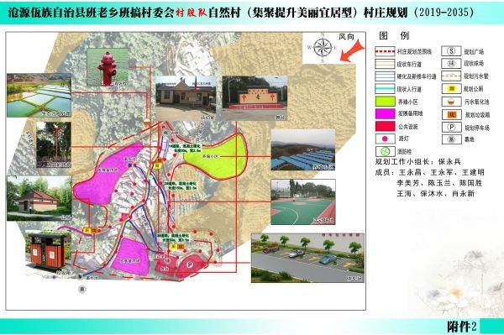504x335 pixels.
Task: Open the wooden trash bin photo
Action: click(x=48, y=253)
